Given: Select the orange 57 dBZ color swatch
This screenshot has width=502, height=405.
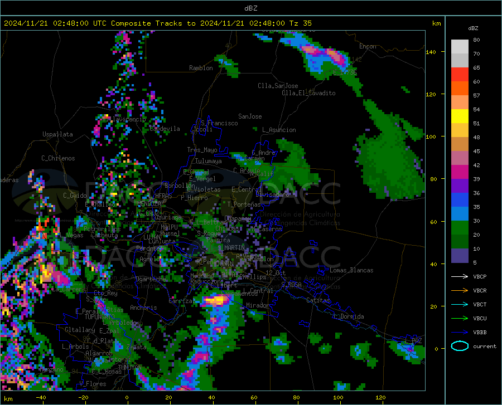Looking at the screenshot, I should click(460, 88).
